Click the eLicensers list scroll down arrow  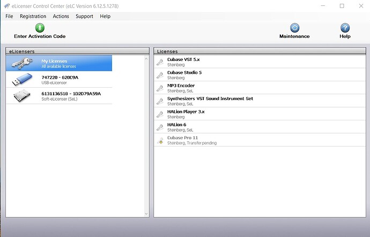click(146, 214)
